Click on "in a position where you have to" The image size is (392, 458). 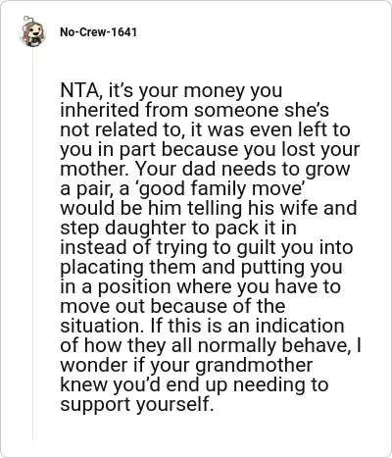[x=201, y=287]
